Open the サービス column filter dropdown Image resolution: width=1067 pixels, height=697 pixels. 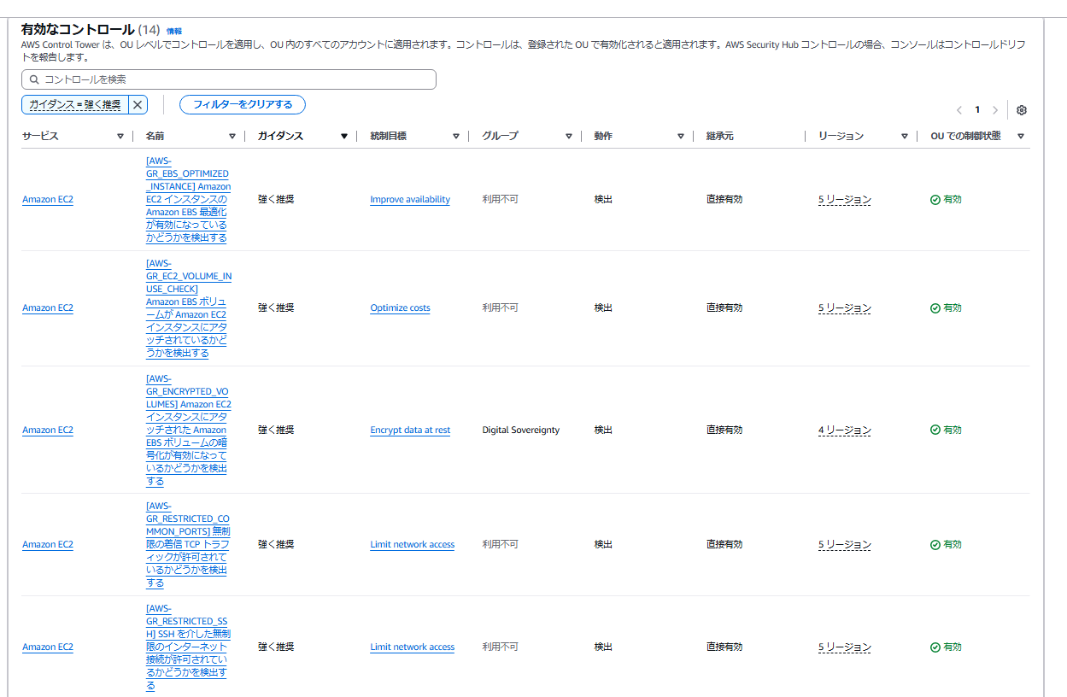pyautogui.click(x=120, y=135)
